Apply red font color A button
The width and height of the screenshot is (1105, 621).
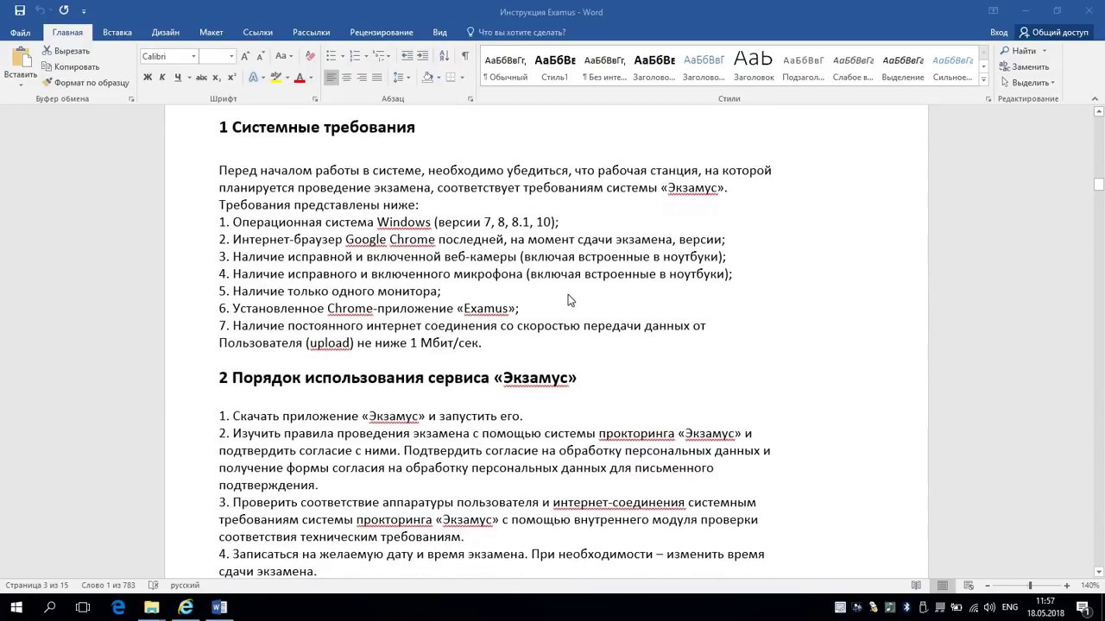[299, 78]
